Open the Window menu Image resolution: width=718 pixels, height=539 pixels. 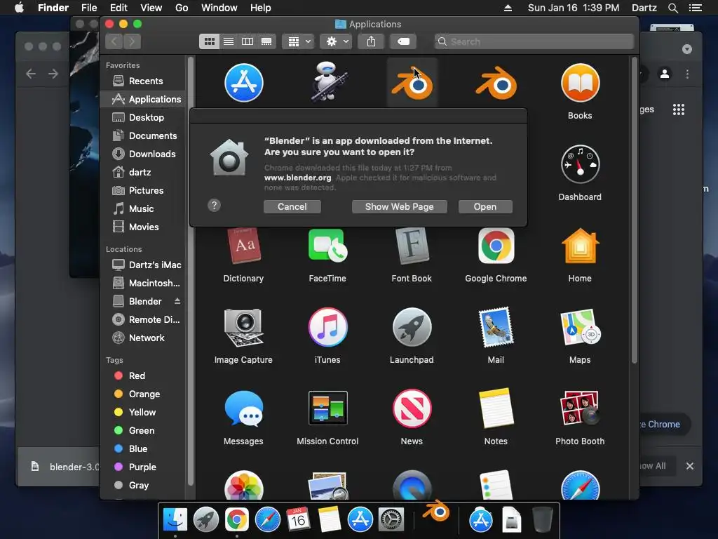219,8
